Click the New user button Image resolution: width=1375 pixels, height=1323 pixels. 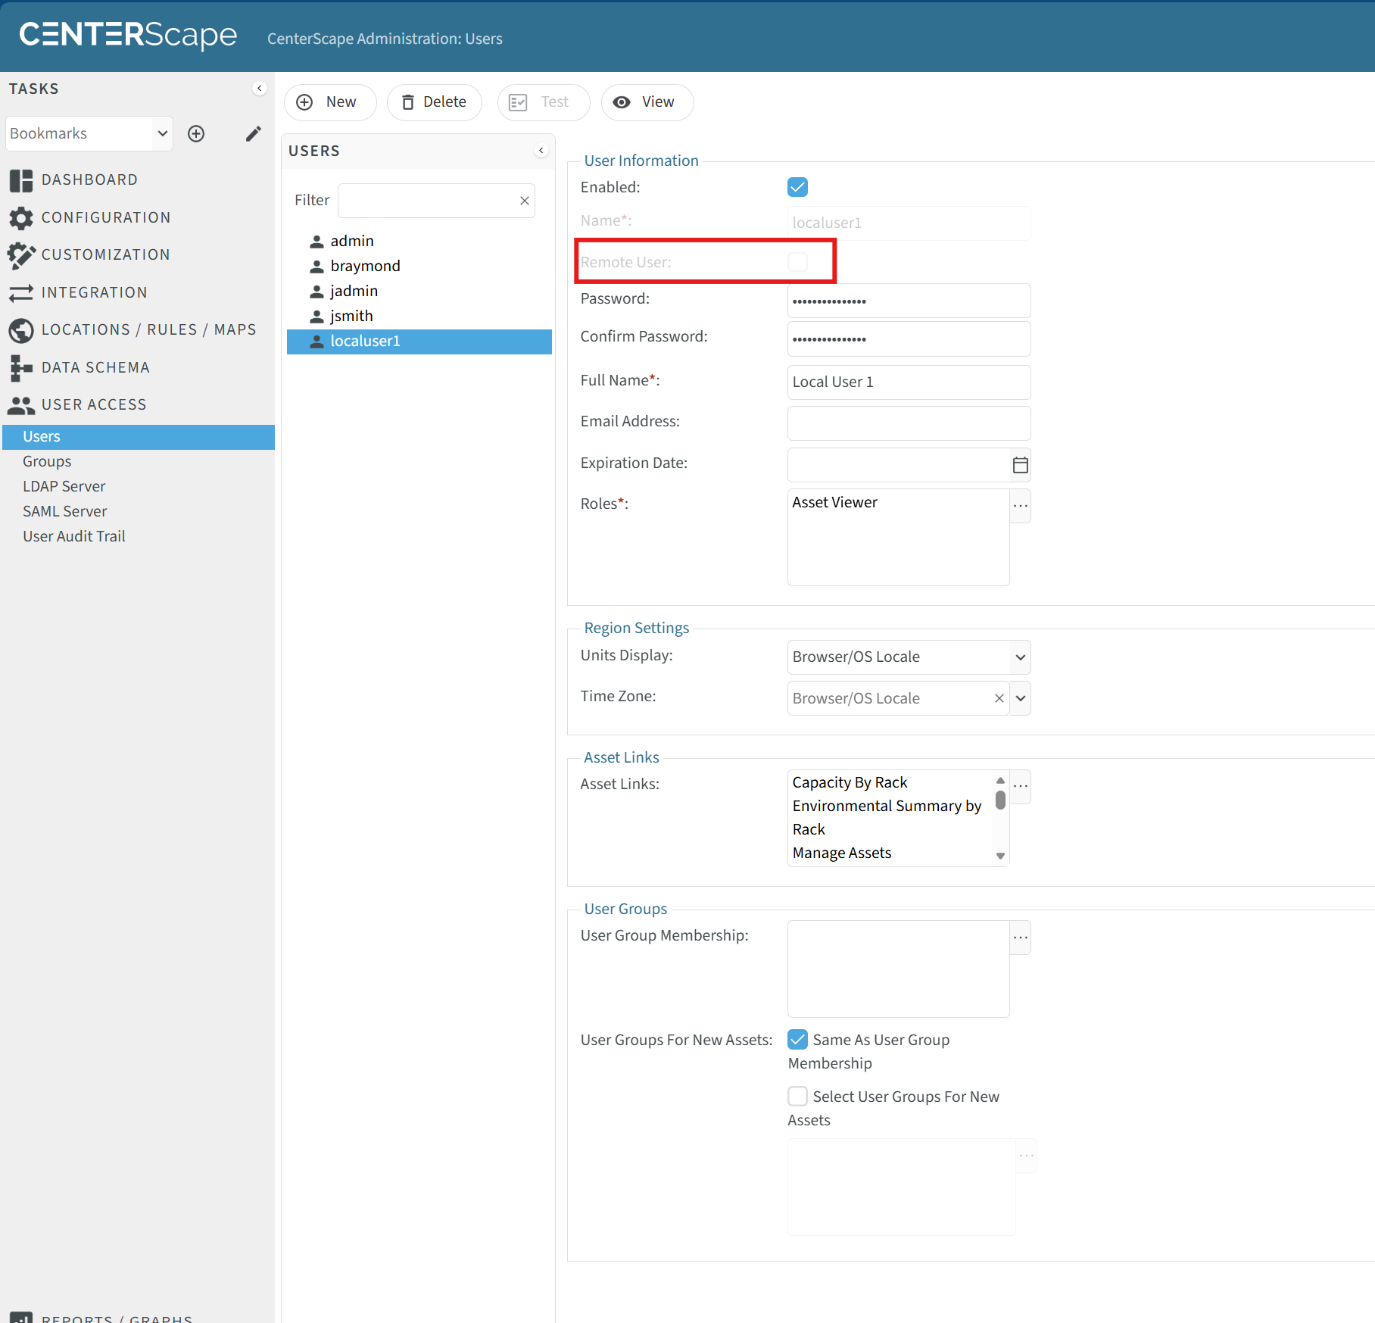pos(329,102)
